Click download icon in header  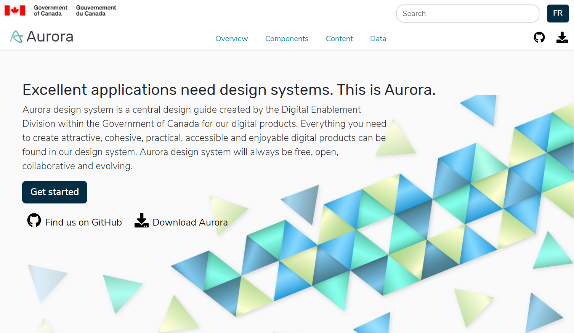point(562,37)
